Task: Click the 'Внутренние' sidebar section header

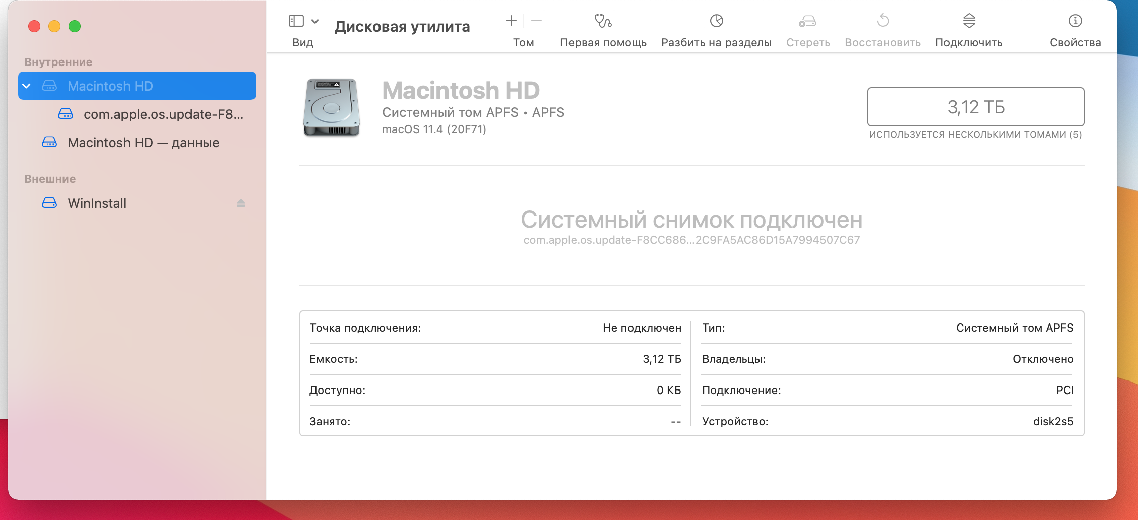Action: 58,62
